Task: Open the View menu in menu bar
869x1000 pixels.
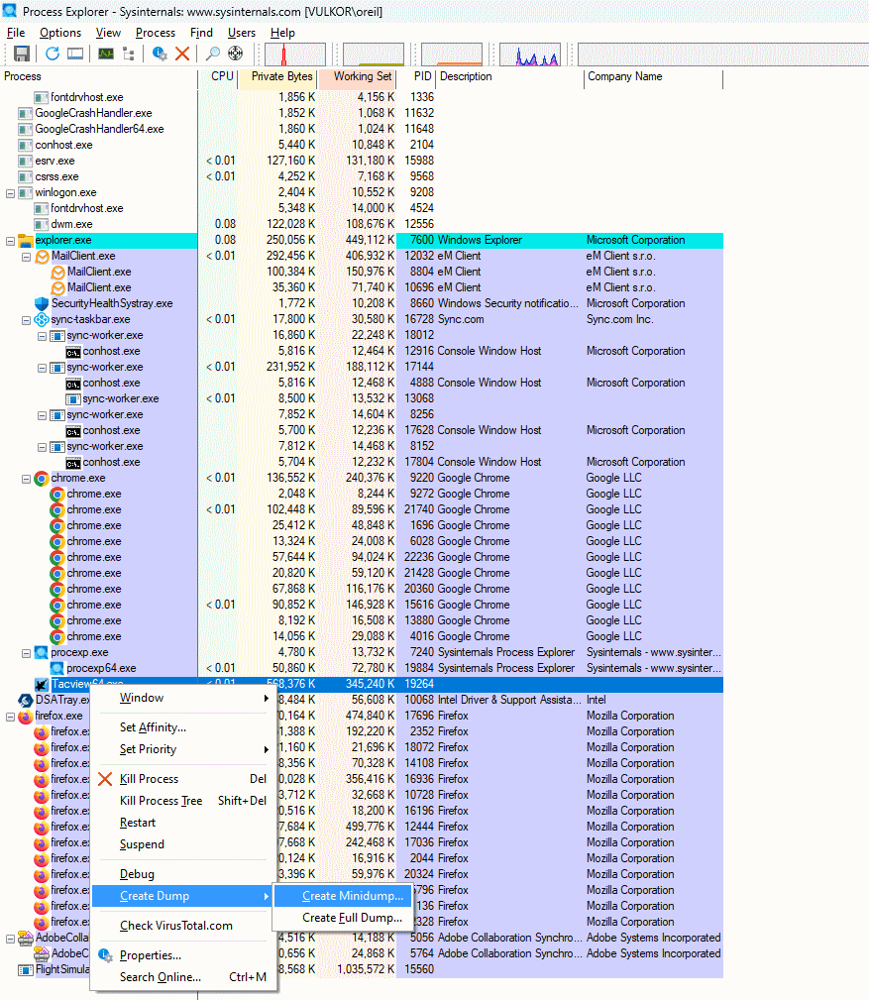Action: coord(108,33)
